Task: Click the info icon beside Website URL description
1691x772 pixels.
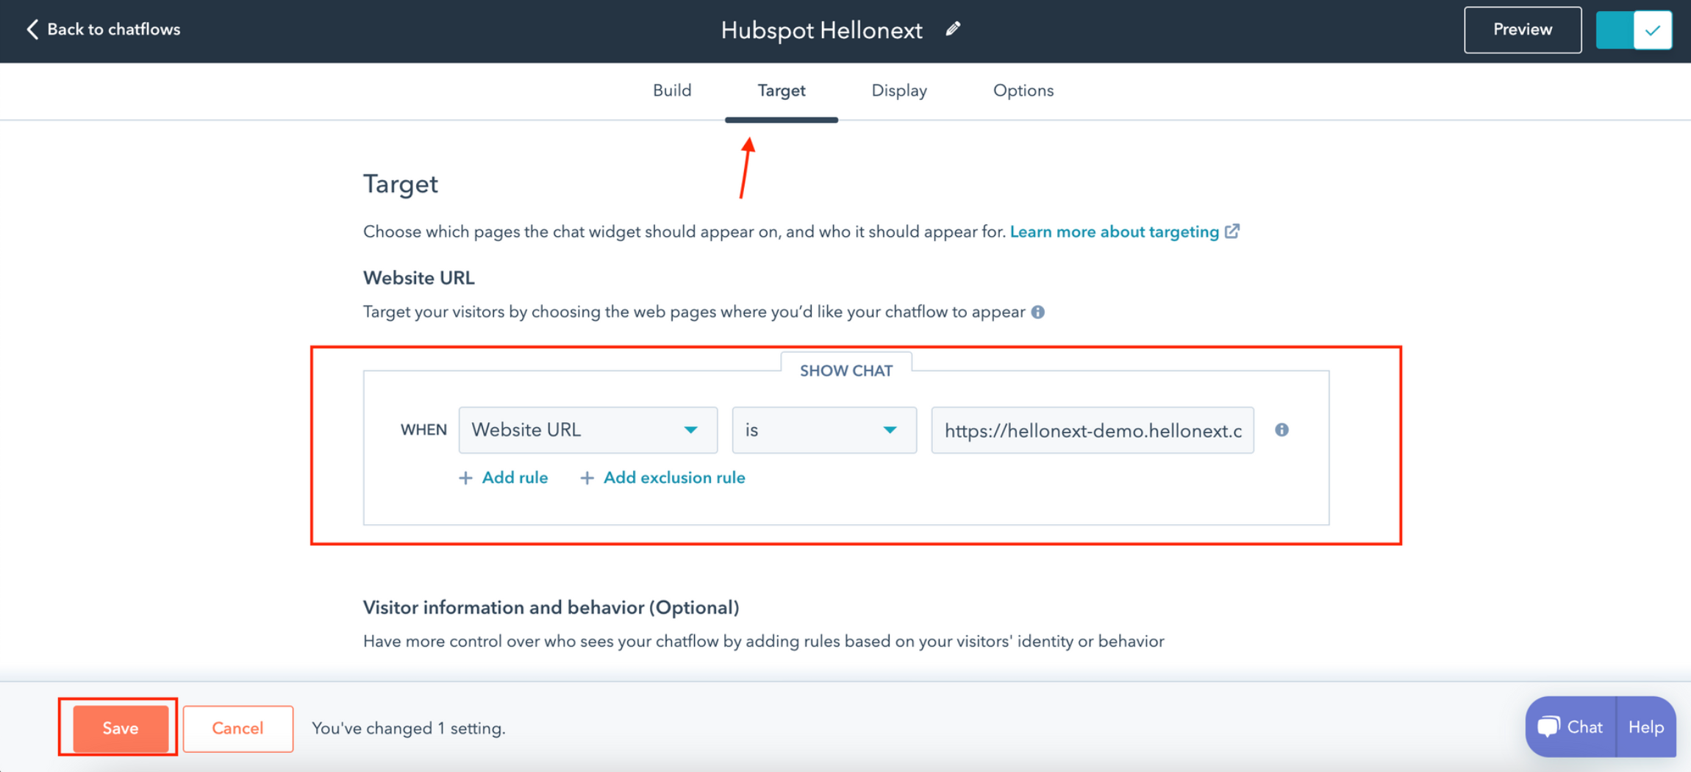Action: coord(1037,312)
